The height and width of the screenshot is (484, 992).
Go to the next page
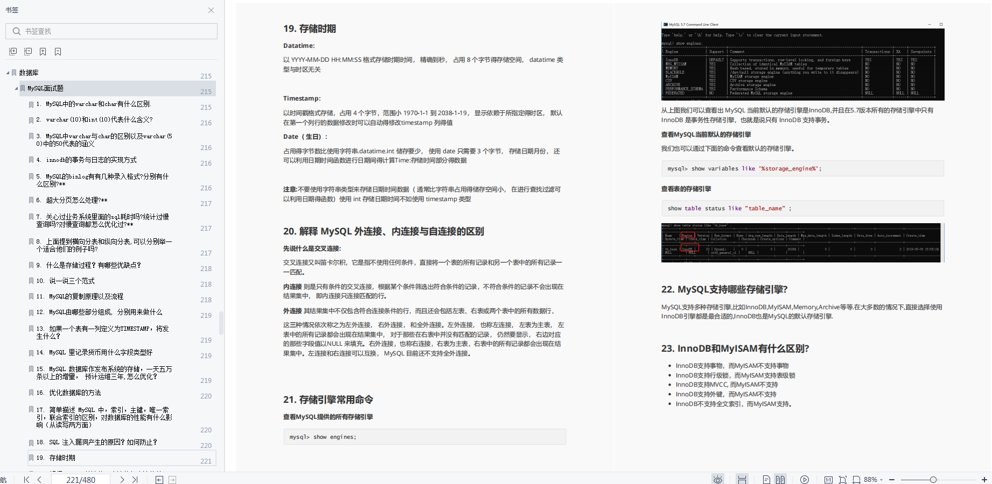[122, 480]
